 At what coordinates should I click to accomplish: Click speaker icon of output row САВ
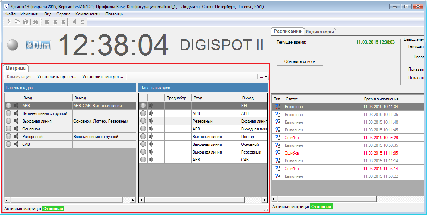point(151,159)
